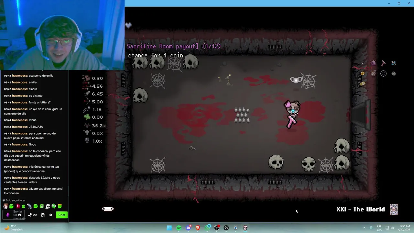Select the anime girl emote in quick emotes
This screenshot has height=233, width=414.
[x=5, y=206]
